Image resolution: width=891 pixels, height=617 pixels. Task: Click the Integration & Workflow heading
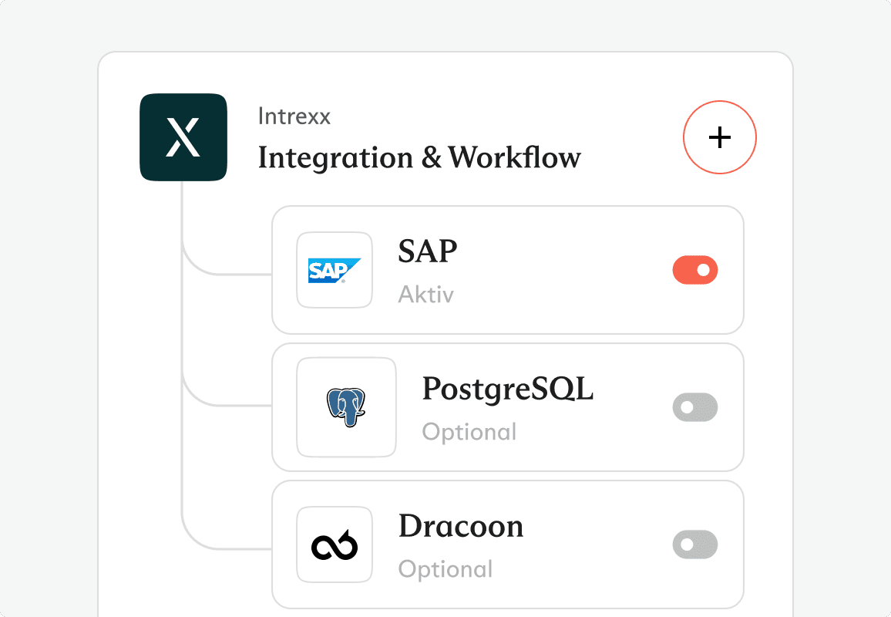point(419,157)
